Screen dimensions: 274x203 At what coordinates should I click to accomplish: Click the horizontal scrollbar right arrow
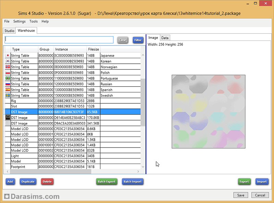[138, 172]
